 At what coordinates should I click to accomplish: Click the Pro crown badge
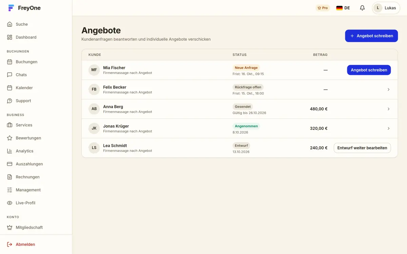[x=323, y=8]
